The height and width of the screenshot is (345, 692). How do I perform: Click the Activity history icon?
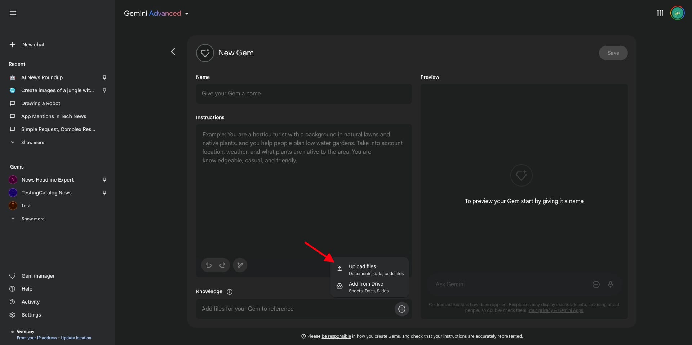pos(12,302)
